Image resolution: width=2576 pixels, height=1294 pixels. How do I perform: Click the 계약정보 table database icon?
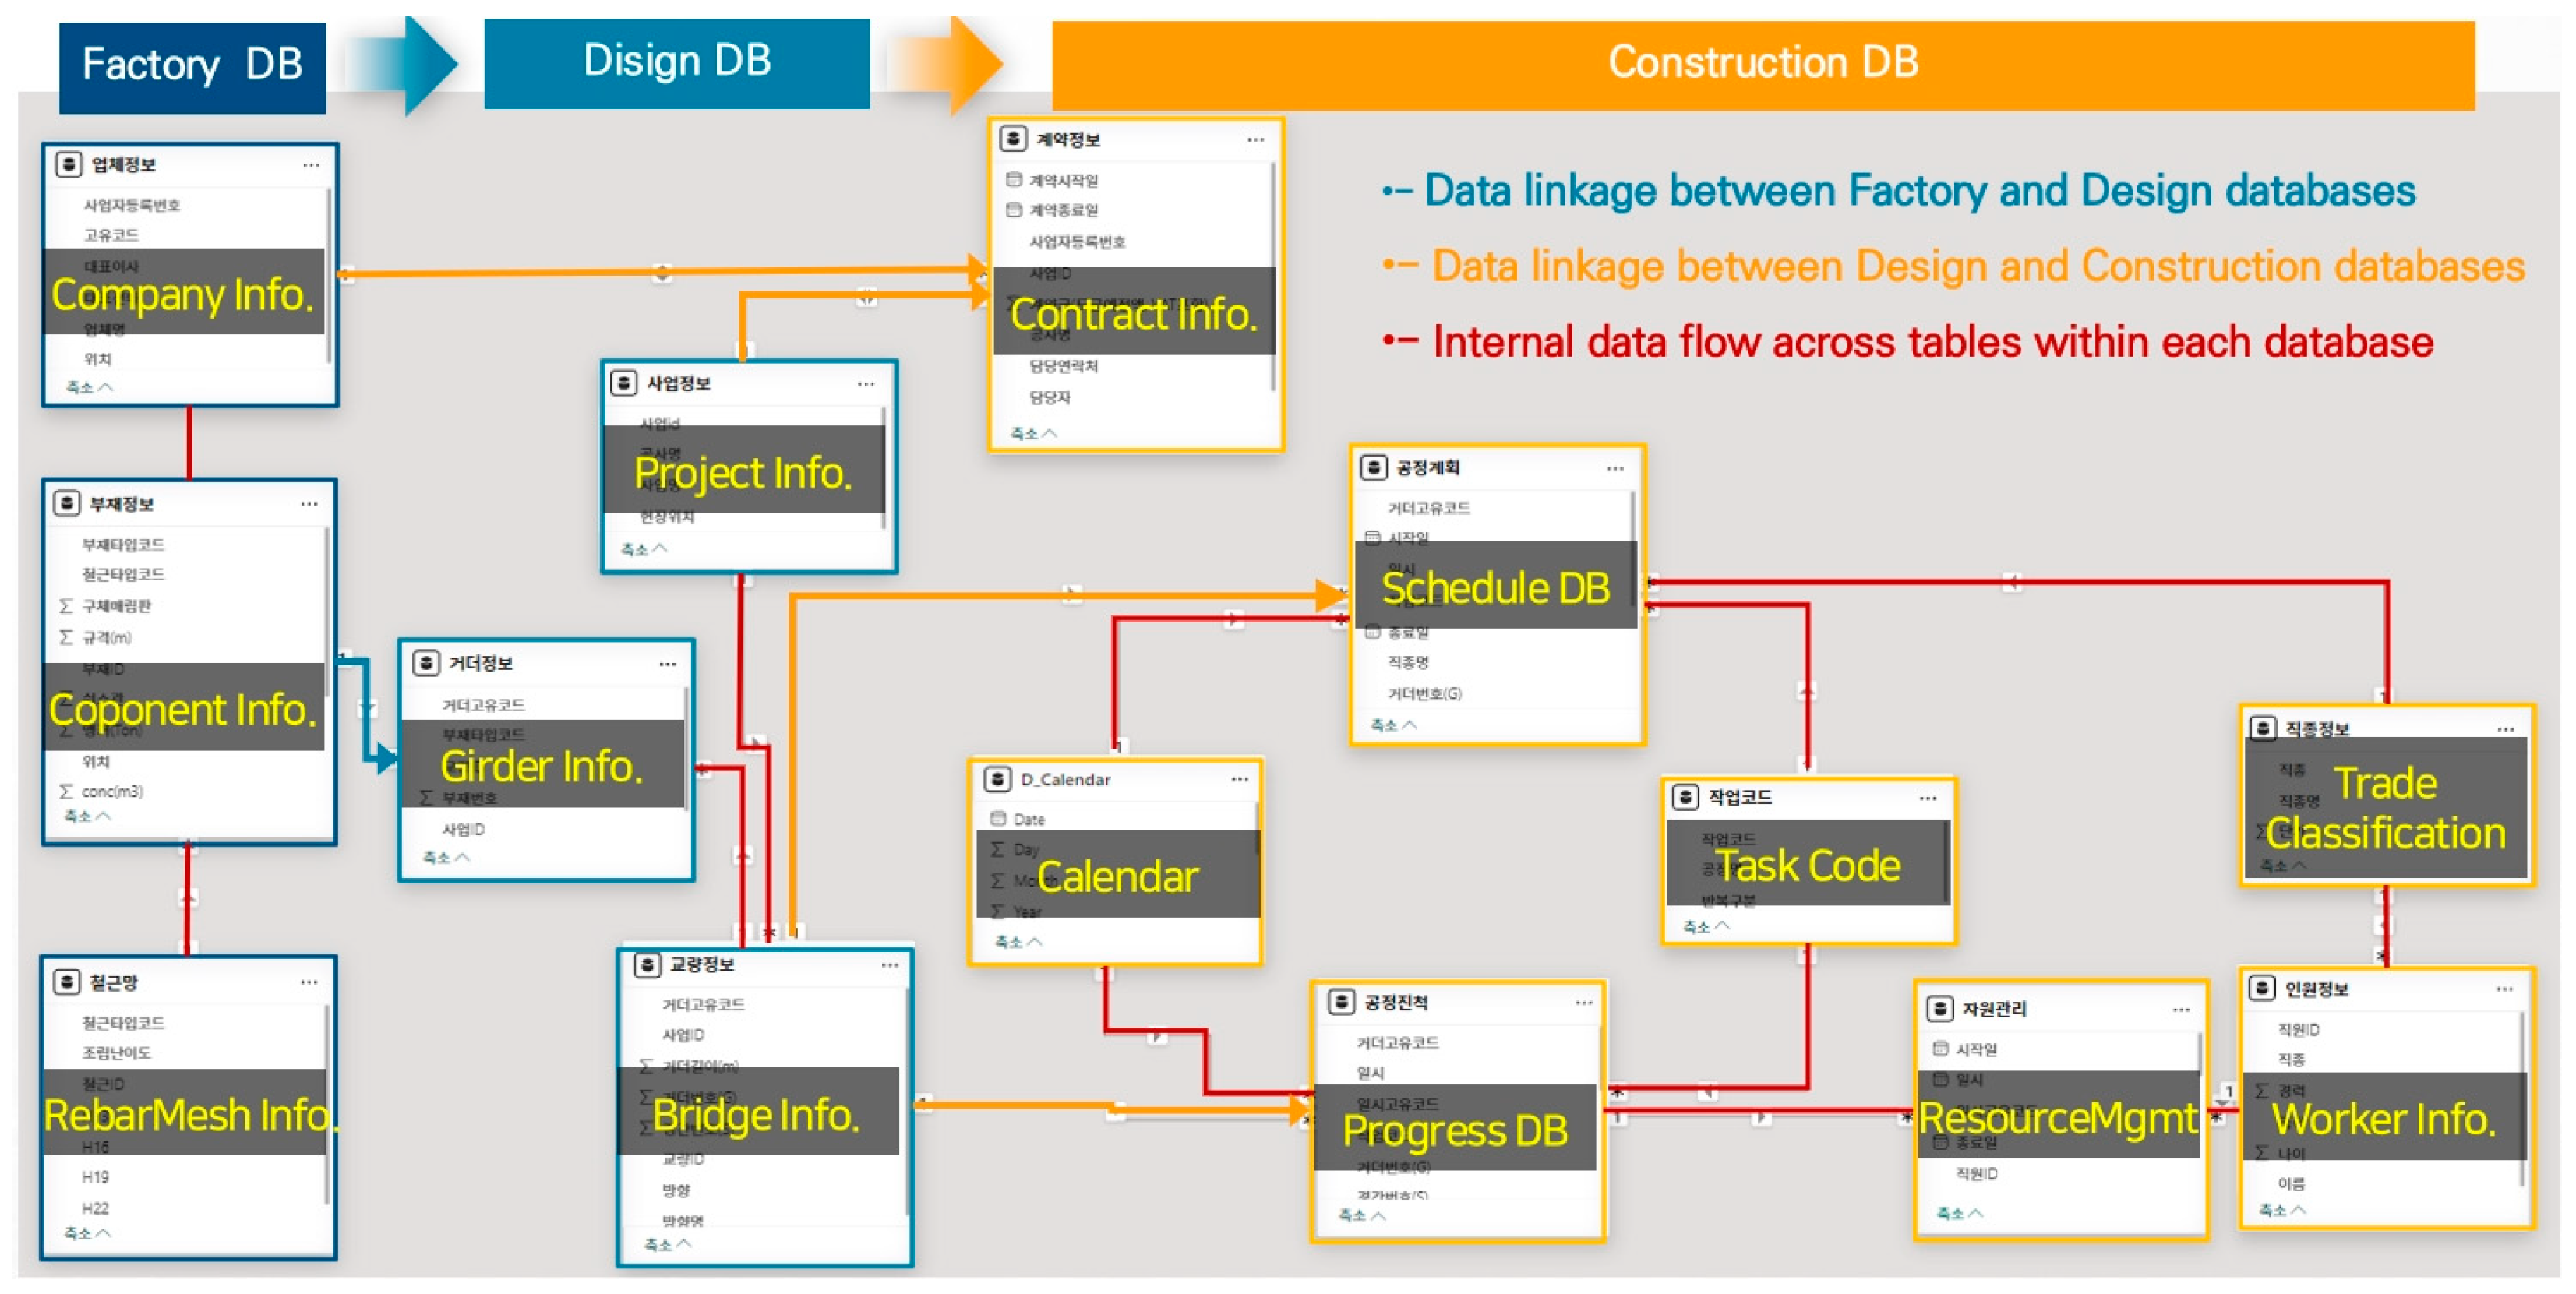click(1012, 139)
